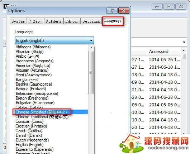
Task: Collapse the English (English) language combo box
Action: (54, 40)
